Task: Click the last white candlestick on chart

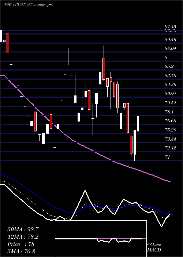Action: click(x=138, y=124)
